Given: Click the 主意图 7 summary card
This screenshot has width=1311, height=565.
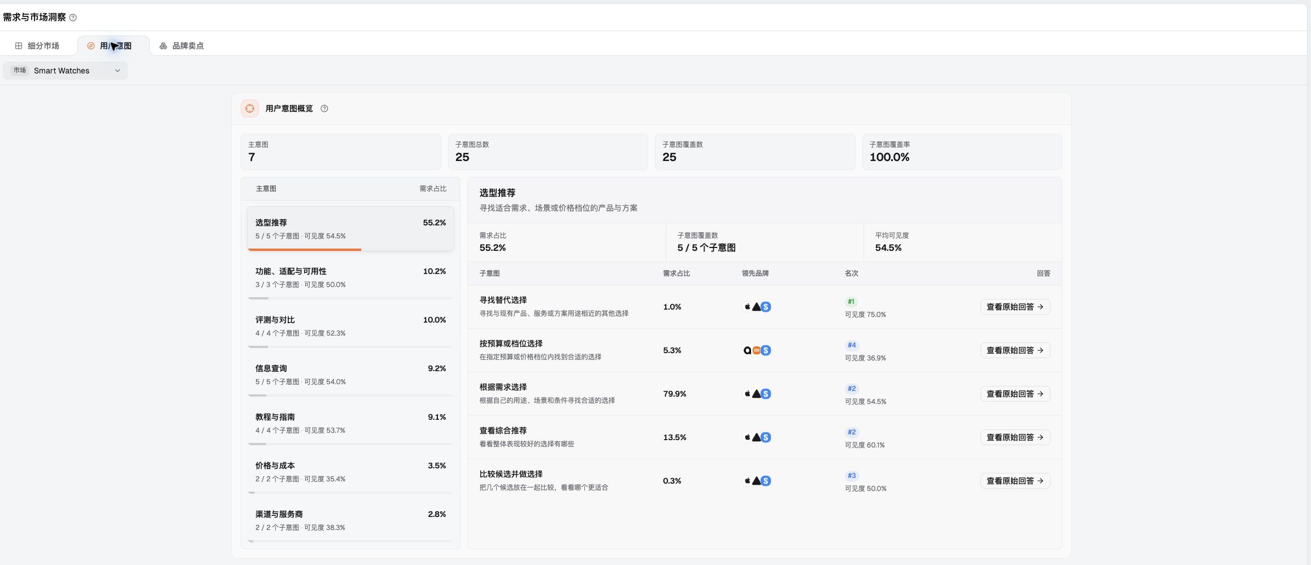Looking at the screenshot, I should pyautogui.click(x=341, y=152).
